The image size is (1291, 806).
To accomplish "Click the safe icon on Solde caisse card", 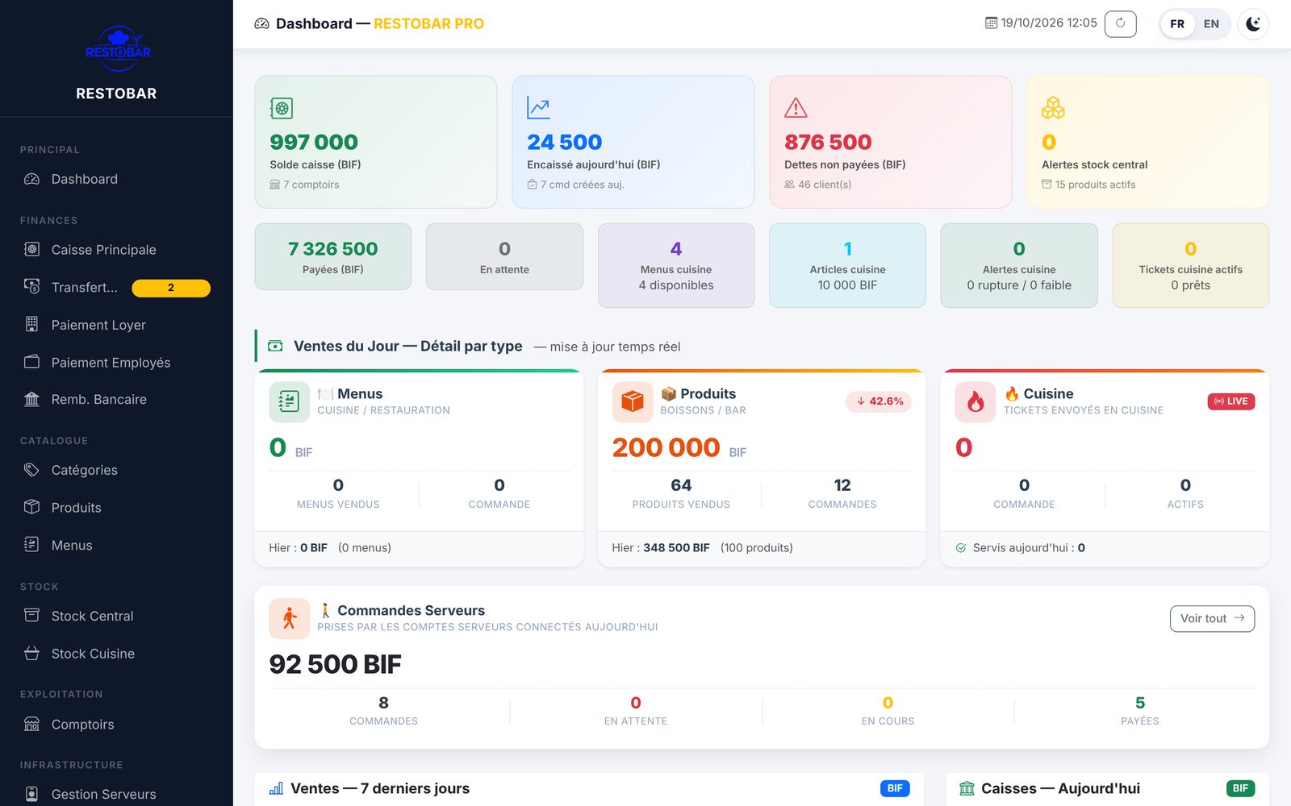I will [282, 108].
